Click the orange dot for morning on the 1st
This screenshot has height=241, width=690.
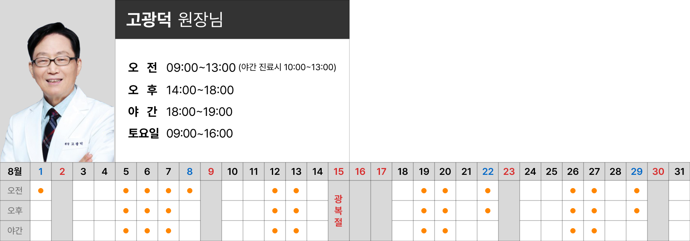tap(41, 190)
